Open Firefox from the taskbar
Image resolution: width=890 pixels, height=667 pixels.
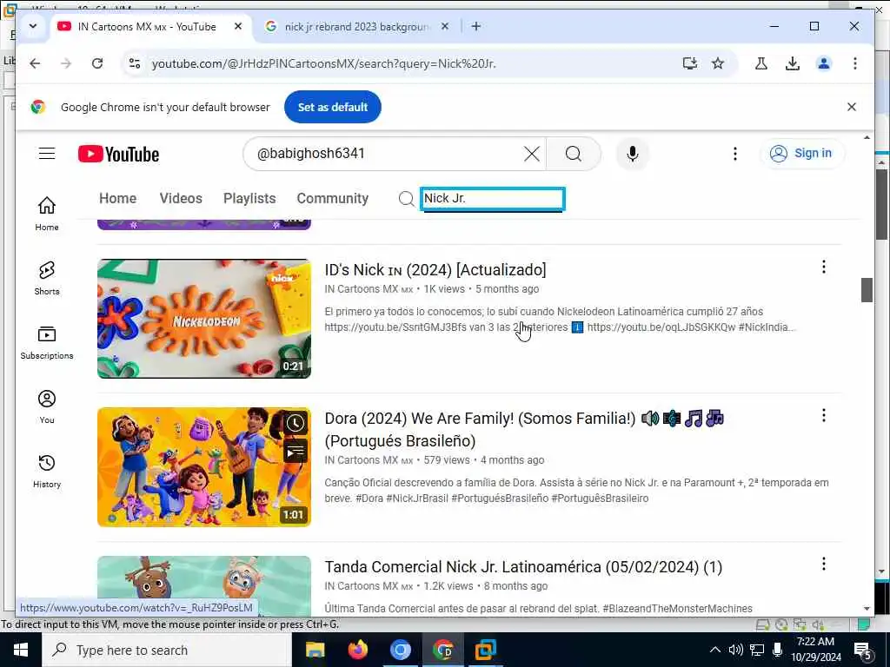click(x=357, y=650)
